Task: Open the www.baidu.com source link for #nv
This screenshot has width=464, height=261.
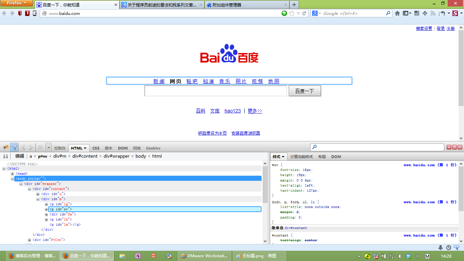Action: [x=430, y=165]
